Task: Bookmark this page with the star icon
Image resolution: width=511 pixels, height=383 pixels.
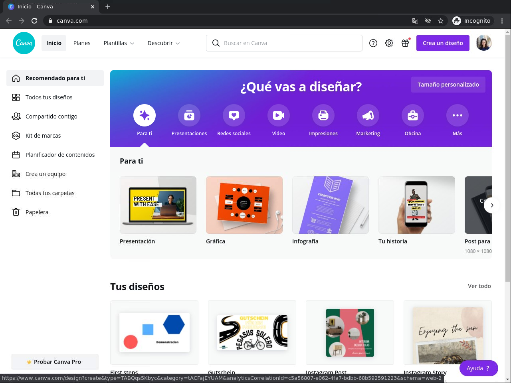Action: pos(441,21)
